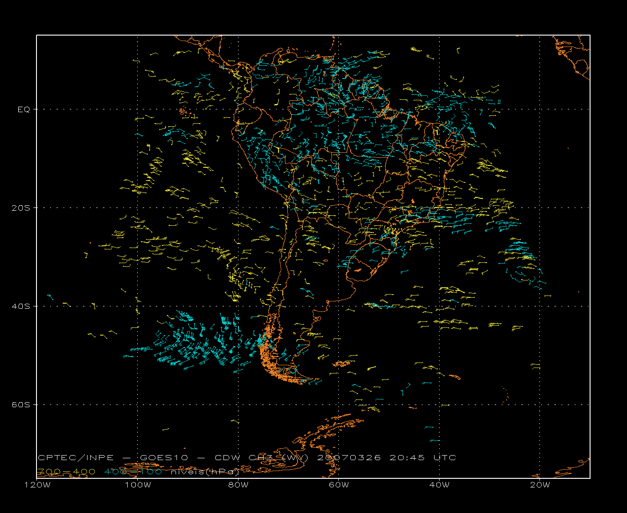Click the "120W" longitude label
The height and width of the screenshot is (513, 627).
click(37, 485)
